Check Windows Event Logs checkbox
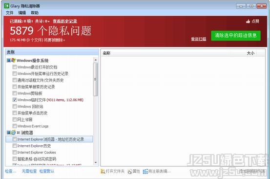270x179 pixels. click(x=15, y=126)
